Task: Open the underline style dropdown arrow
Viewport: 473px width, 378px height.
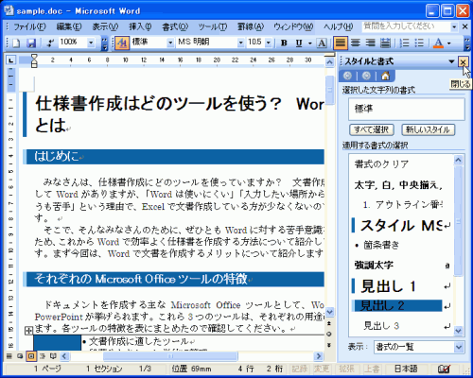Action: pos(310,43)
